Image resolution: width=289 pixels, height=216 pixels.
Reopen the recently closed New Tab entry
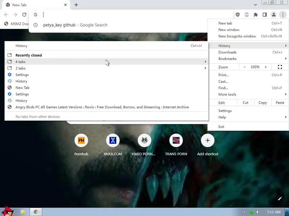coord(106,88)
